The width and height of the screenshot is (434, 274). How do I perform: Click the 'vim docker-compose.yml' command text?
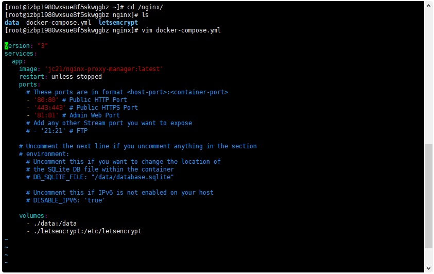pos(181,30)
